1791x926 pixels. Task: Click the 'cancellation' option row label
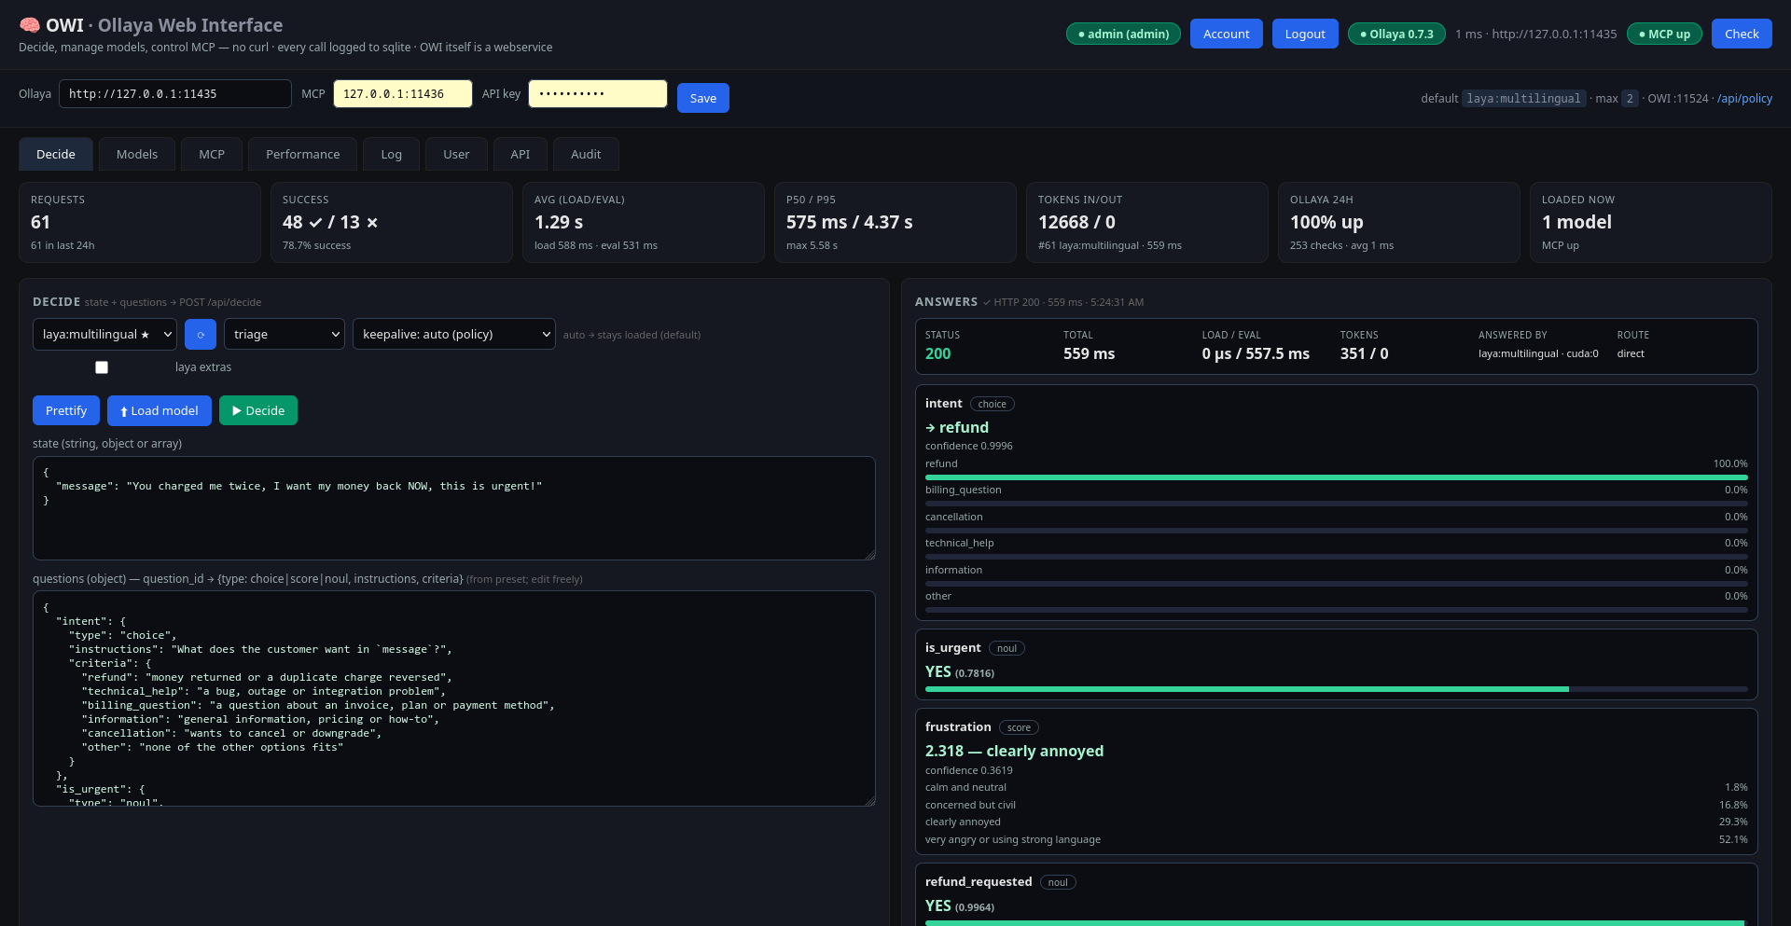953,517
